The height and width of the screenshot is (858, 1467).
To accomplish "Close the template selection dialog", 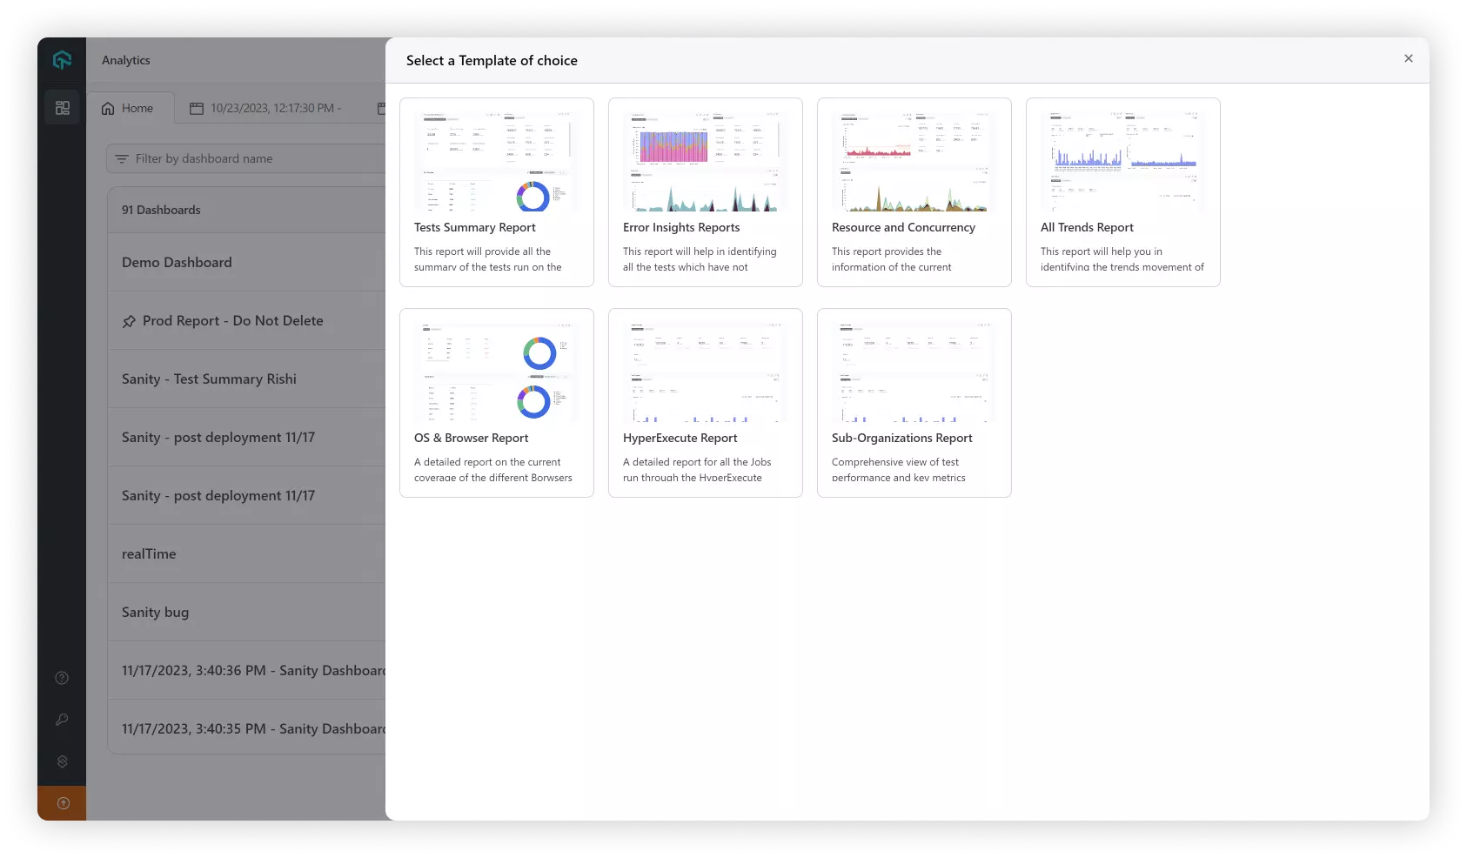I will coord(1408,58).
